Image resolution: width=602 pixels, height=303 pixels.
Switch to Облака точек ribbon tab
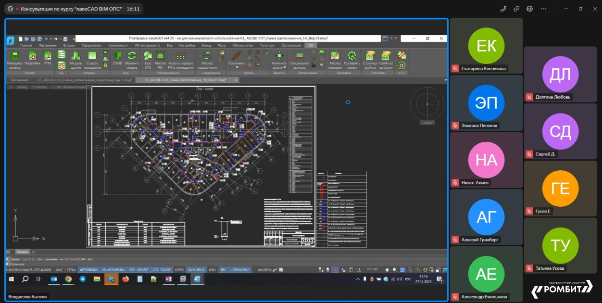tap(243, 45)
